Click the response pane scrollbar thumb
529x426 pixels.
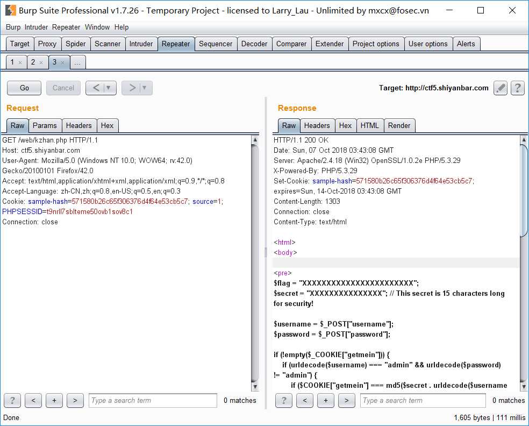point(524,190)
